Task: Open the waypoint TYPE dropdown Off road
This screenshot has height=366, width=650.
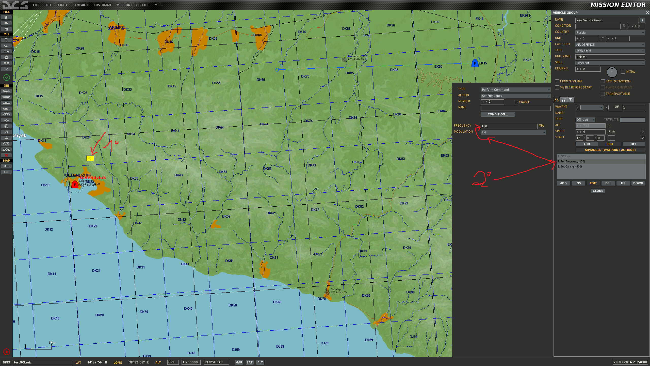Action: (x=585, y=120)
